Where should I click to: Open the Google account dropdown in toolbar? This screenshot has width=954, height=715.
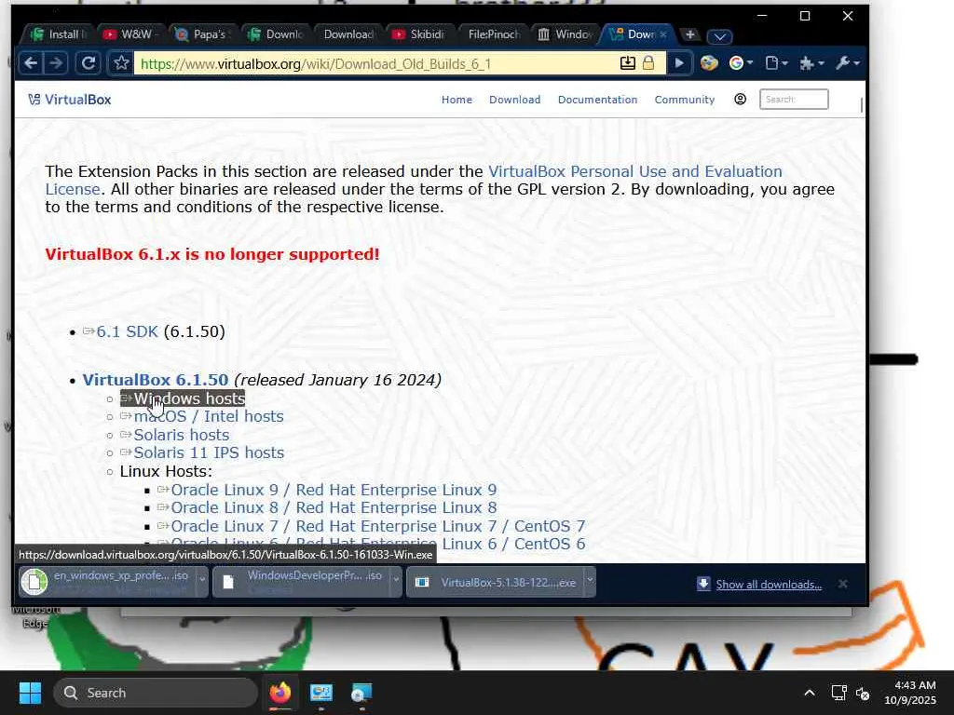pos(741,62)
